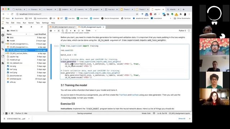Open the Open Tabs sidebar icon
Screen dimensions: 230x129
click(x=3, y=56)
